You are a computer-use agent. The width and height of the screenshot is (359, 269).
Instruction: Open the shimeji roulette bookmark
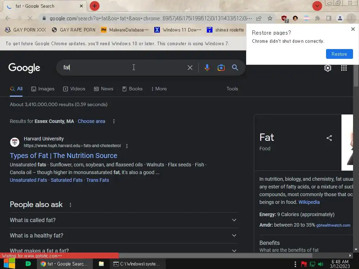coord(225,30)
